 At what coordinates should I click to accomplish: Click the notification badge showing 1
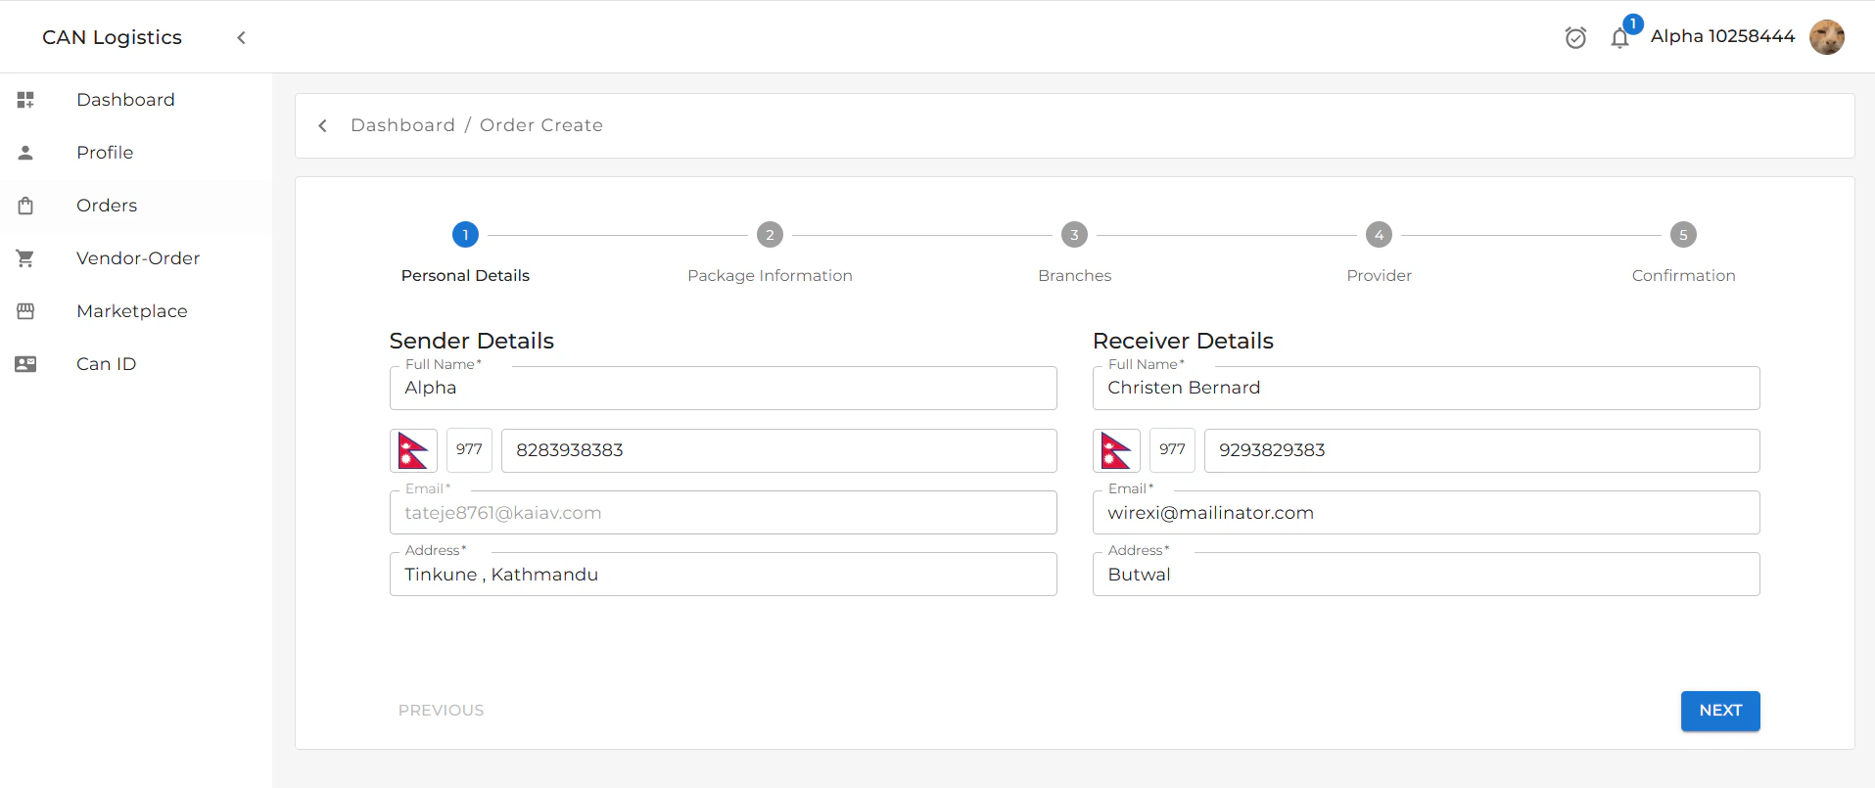pyautogui.click(x=1633, y=23)
